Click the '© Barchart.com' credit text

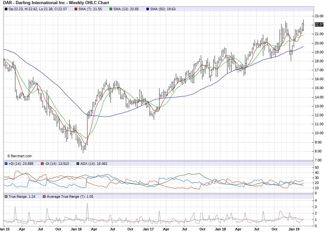[x=20, y=156]
